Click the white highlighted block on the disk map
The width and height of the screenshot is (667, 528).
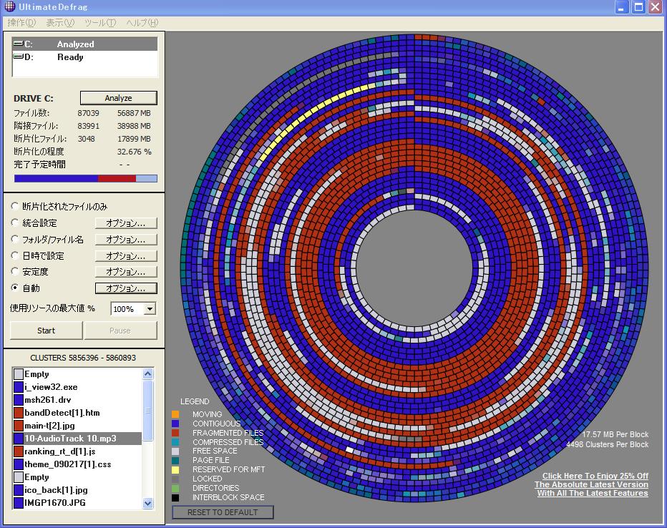[x=350, y=449]
